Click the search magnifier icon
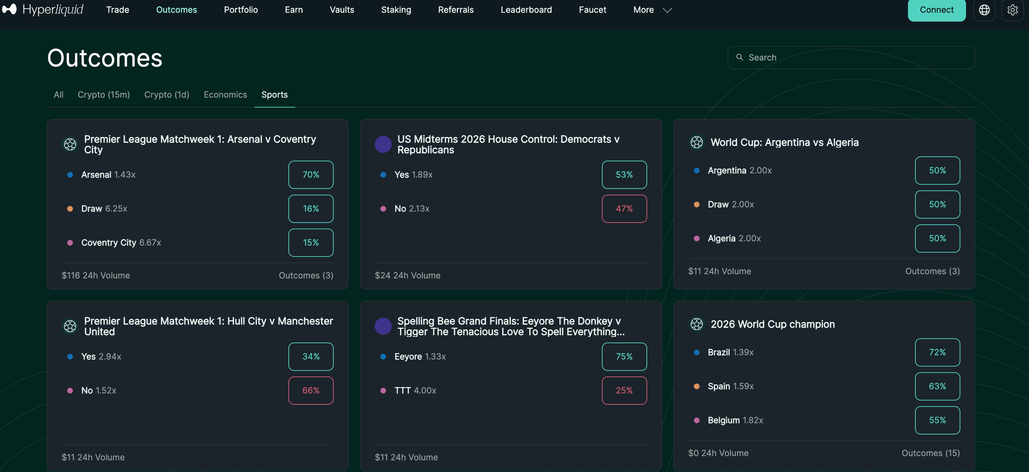Viewport: 1029px width, 472px height. pos(740,58)
